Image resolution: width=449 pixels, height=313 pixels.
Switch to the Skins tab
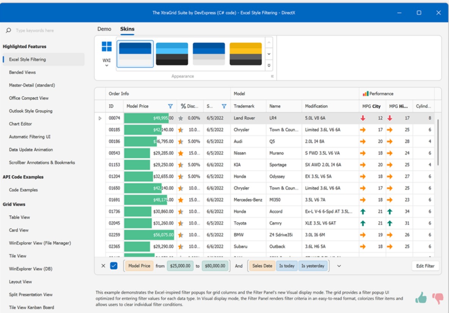tap(127, 29)
